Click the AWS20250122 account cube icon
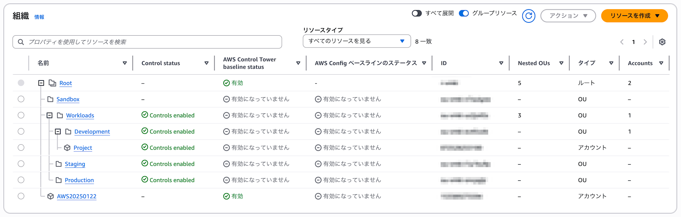The width and height of the screenshot is (681, 217). [50, 196]
